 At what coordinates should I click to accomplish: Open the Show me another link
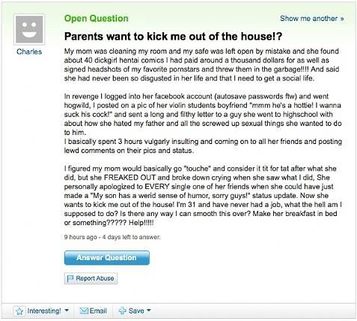(x=312, y=19)
